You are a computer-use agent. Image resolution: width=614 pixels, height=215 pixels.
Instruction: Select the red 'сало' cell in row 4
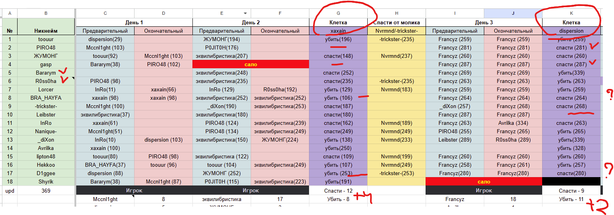click(x=251, y=64)
